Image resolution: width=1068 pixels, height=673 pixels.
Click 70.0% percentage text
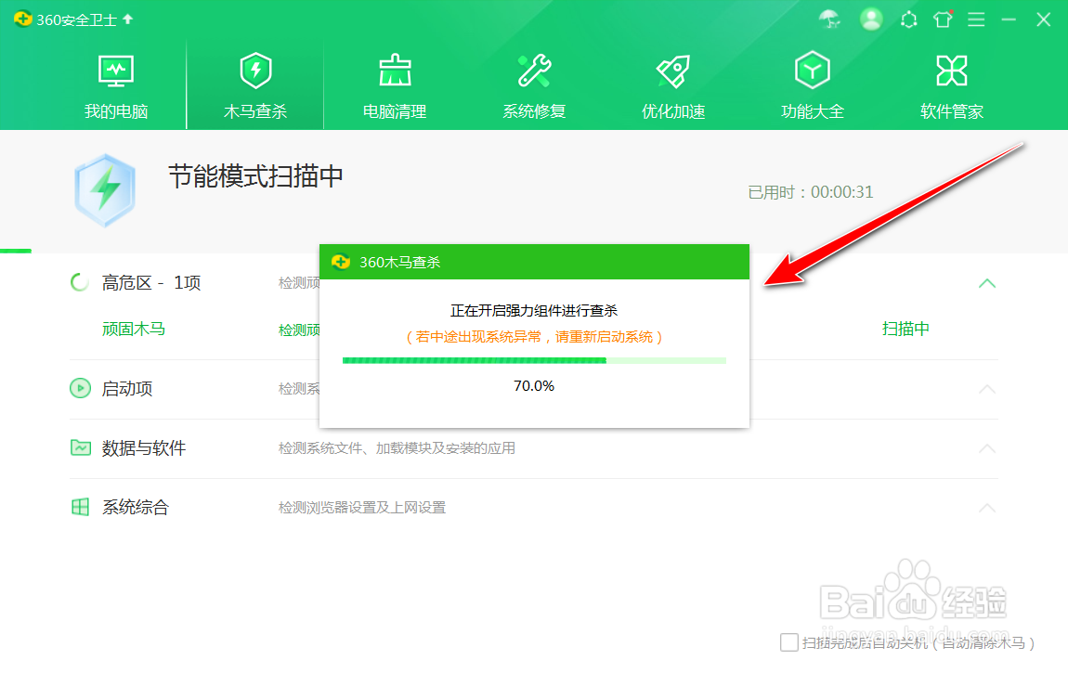tap(534, 386)
